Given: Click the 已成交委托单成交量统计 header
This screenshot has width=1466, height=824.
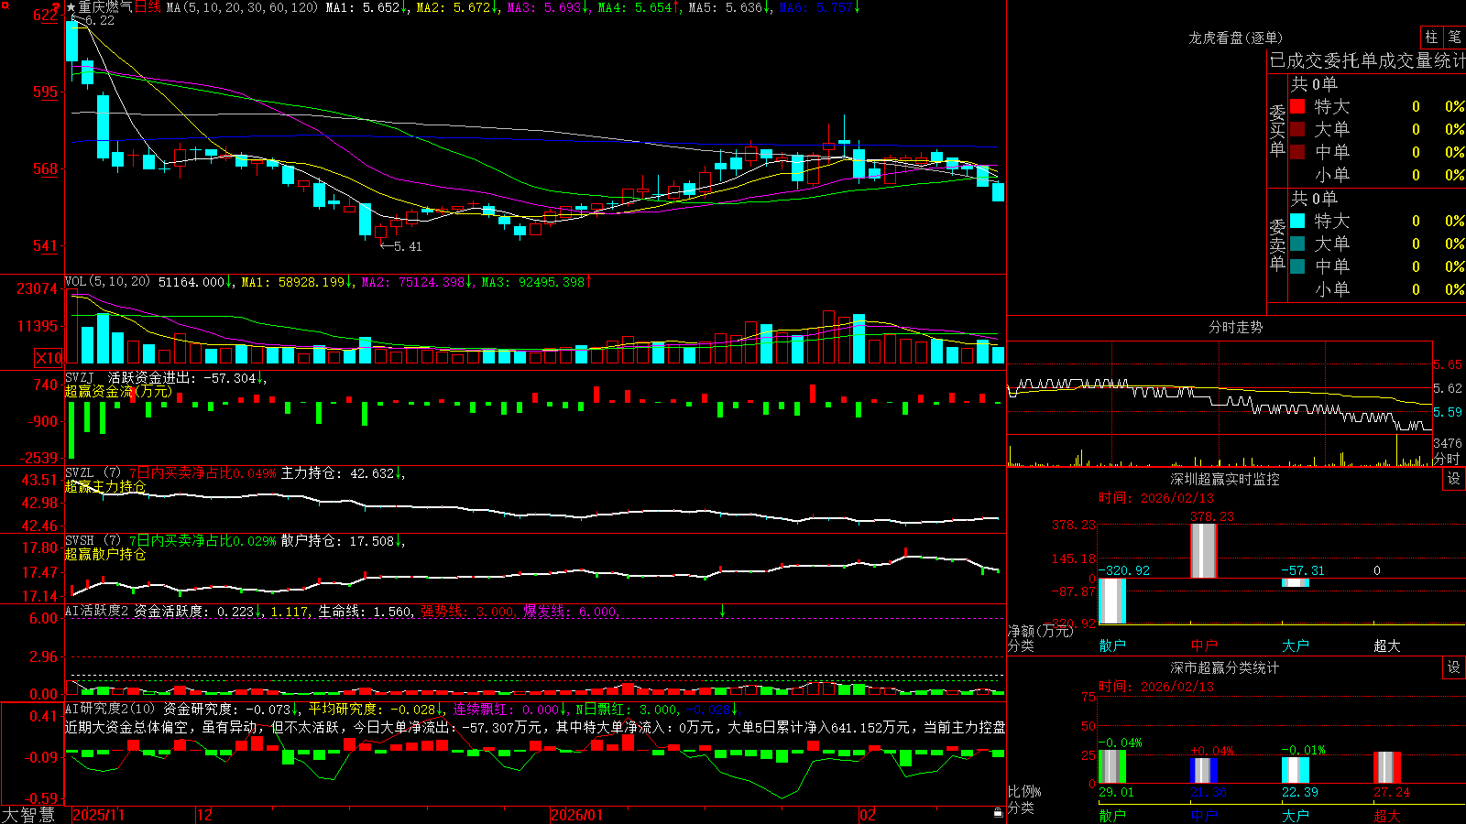Looking at the screenshot, I should click(1367, 61).
